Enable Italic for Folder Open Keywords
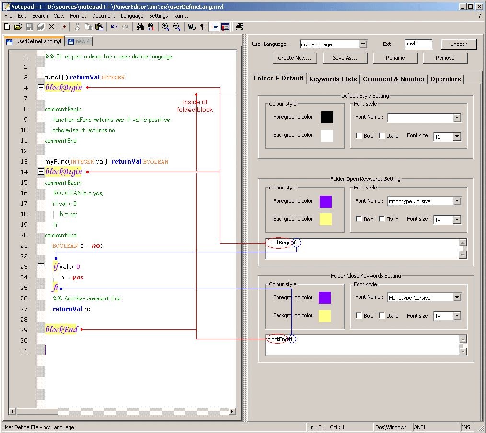The width and height of the screenshot is (486, 433). click(382, 219)
